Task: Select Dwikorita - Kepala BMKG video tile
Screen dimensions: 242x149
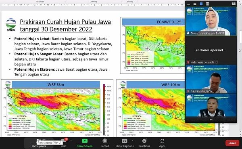Action: [211, 21]
